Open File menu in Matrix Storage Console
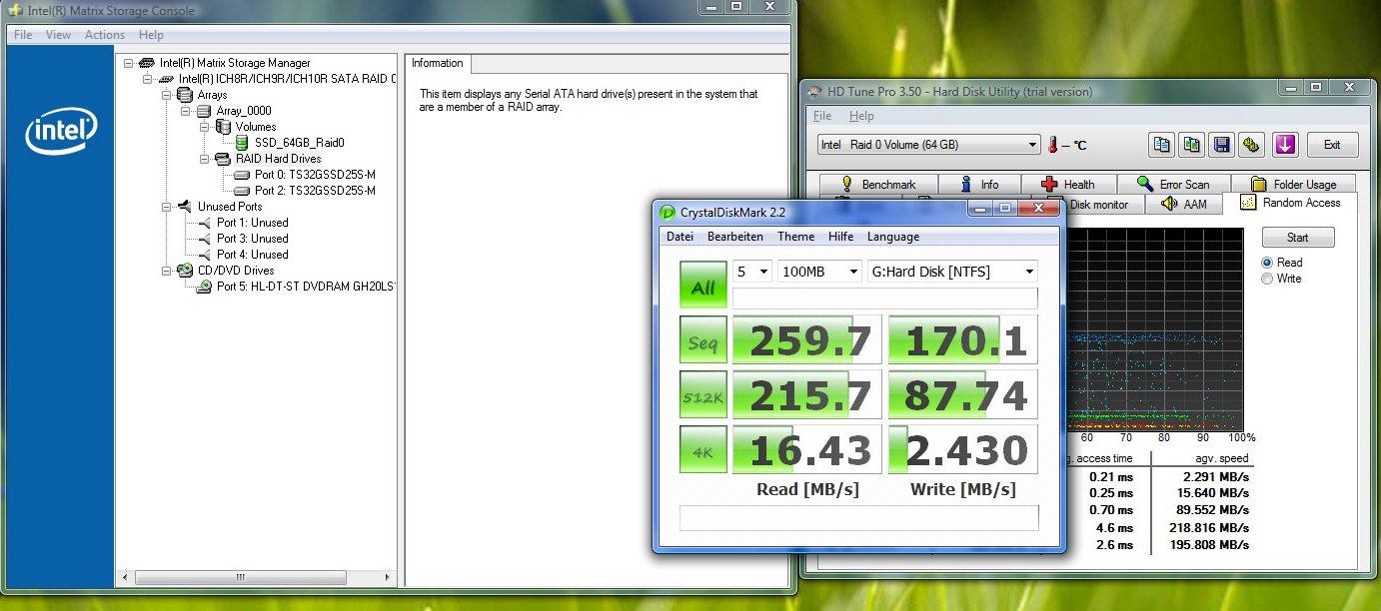This screenshot has width=1381, height=611. tap(23, 35)
